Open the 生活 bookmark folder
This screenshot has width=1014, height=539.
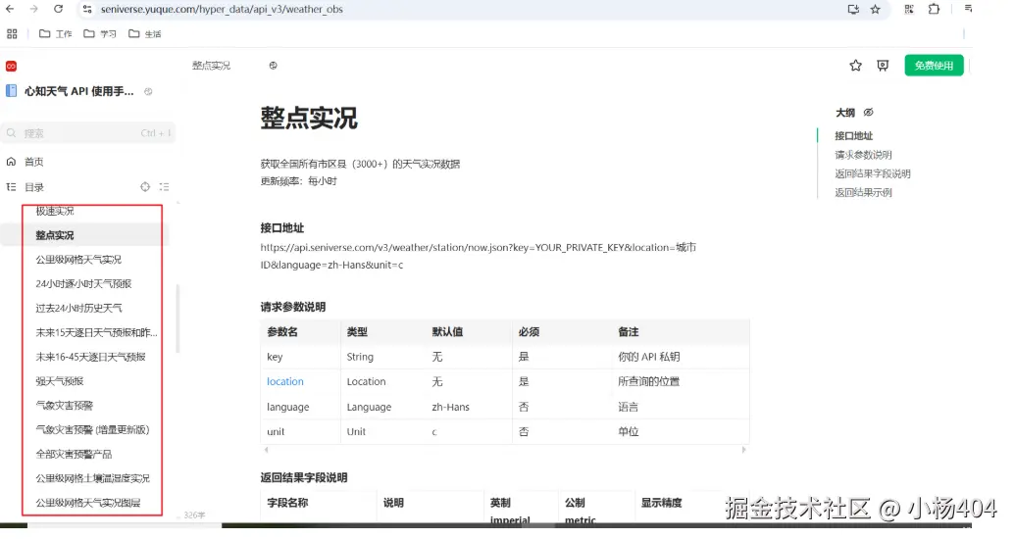coord(145,33)
